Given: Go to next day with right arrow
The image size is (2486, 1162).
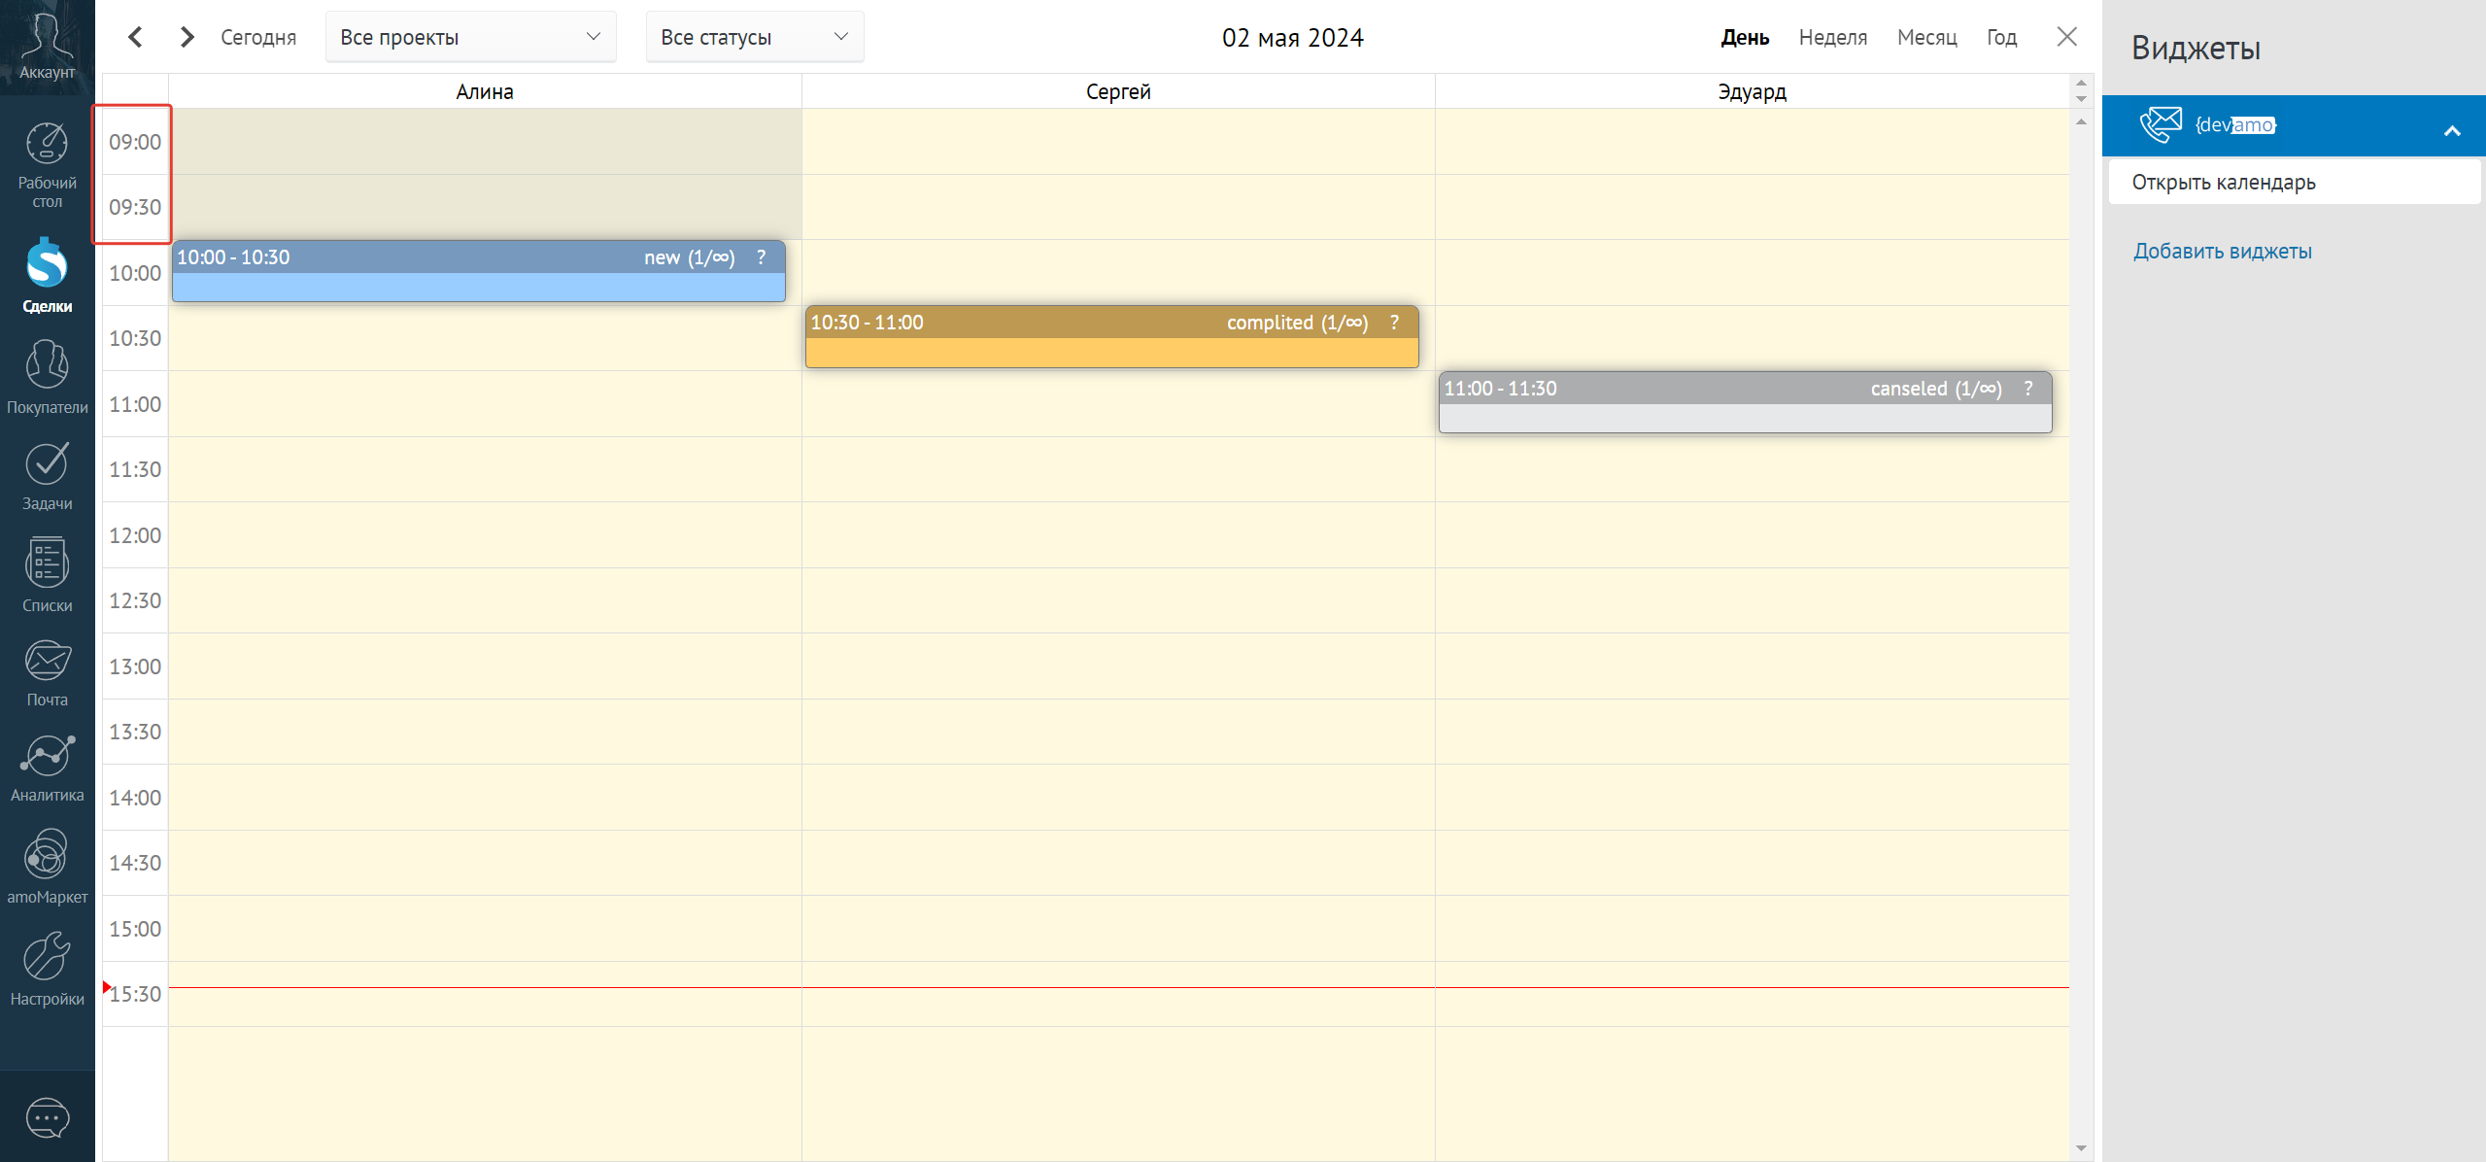Looking at the screenshot, I should tap(187, 37).
